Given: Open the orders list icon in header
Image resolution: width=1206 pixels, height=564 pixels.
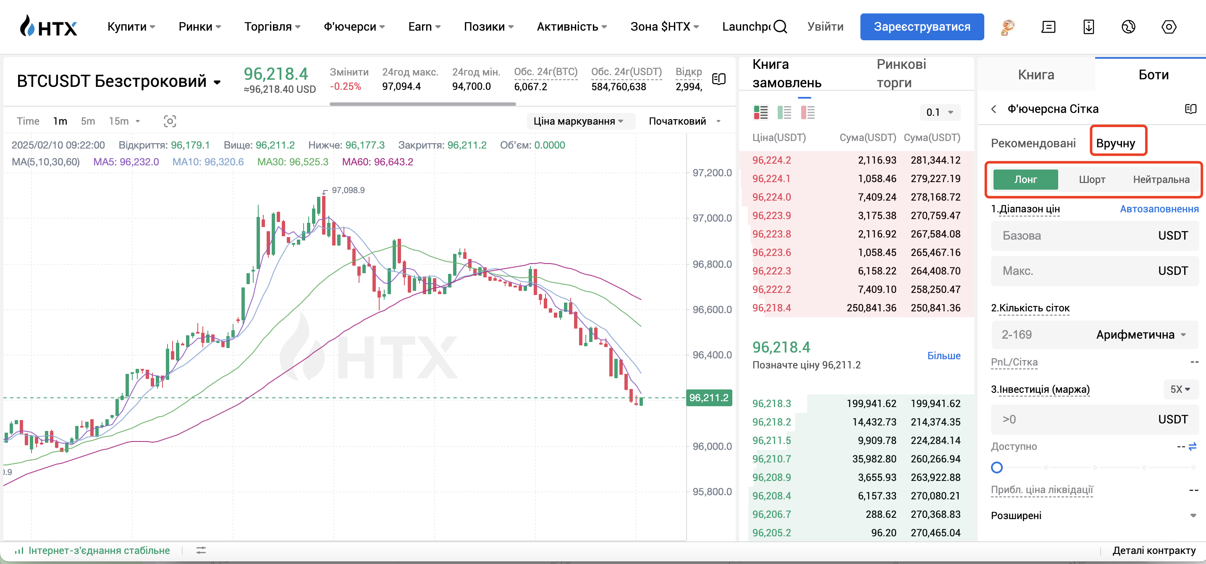Looking at the screenshot, I should click(1048, 27).
